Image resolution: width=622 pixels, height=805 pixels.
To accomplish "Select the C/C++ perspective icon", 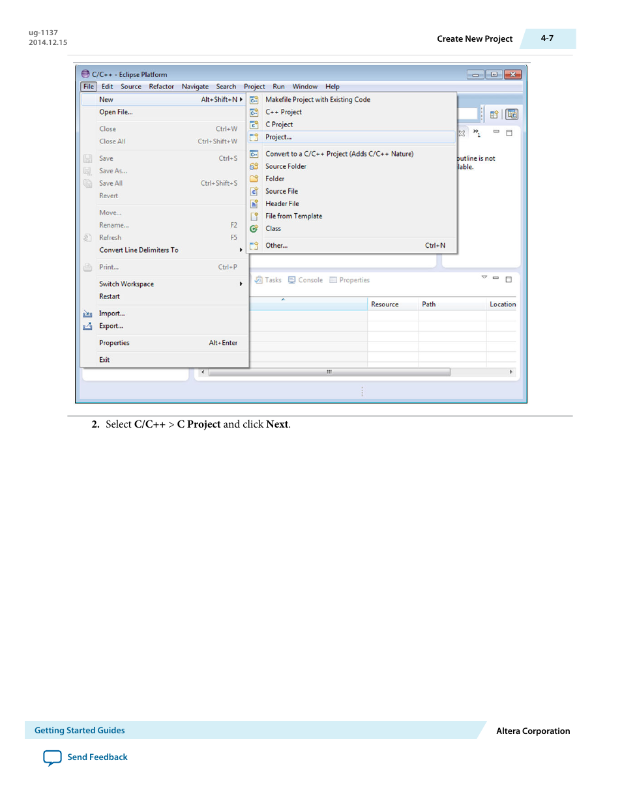I will (x=512, y=114).
